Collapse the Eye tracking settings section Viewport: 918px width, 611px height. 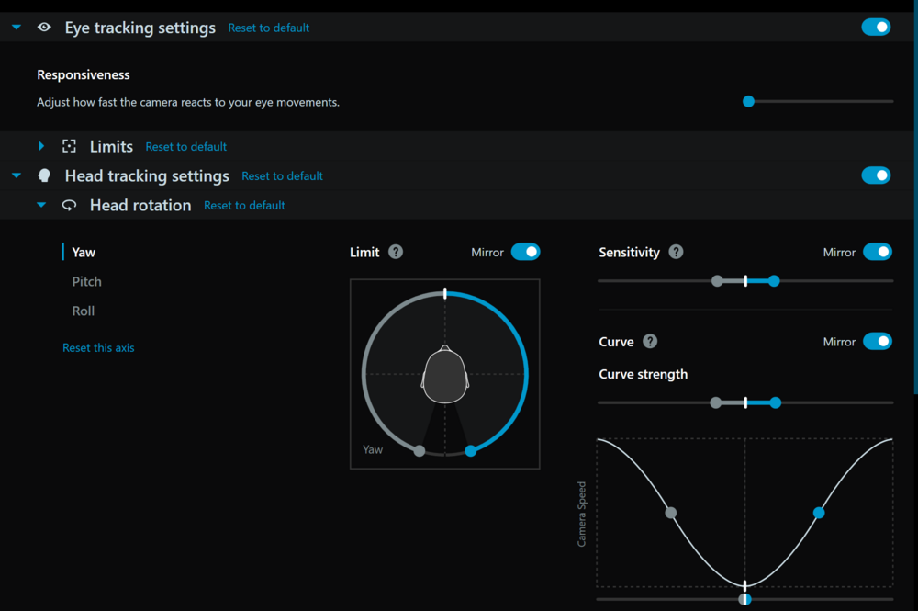tap(17, 28)
